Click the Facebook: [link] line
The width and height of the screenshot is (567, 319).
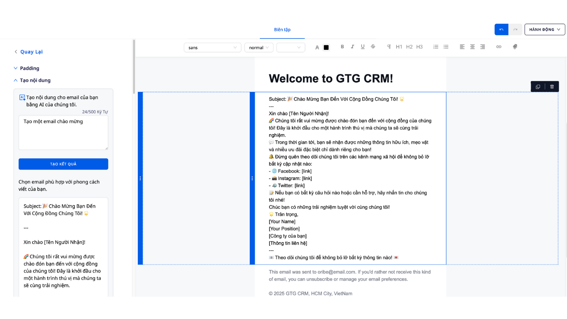(x=290, y=171)
